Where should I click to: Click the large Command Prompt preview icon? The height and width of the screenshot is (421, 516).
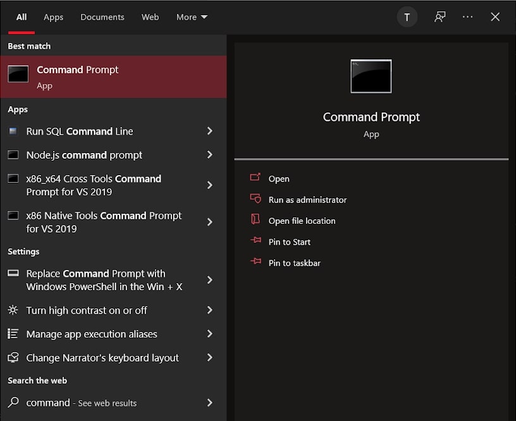[371, 76]
